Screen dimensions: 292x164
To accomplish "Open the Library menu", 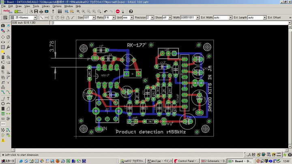I will click(46, 6).
